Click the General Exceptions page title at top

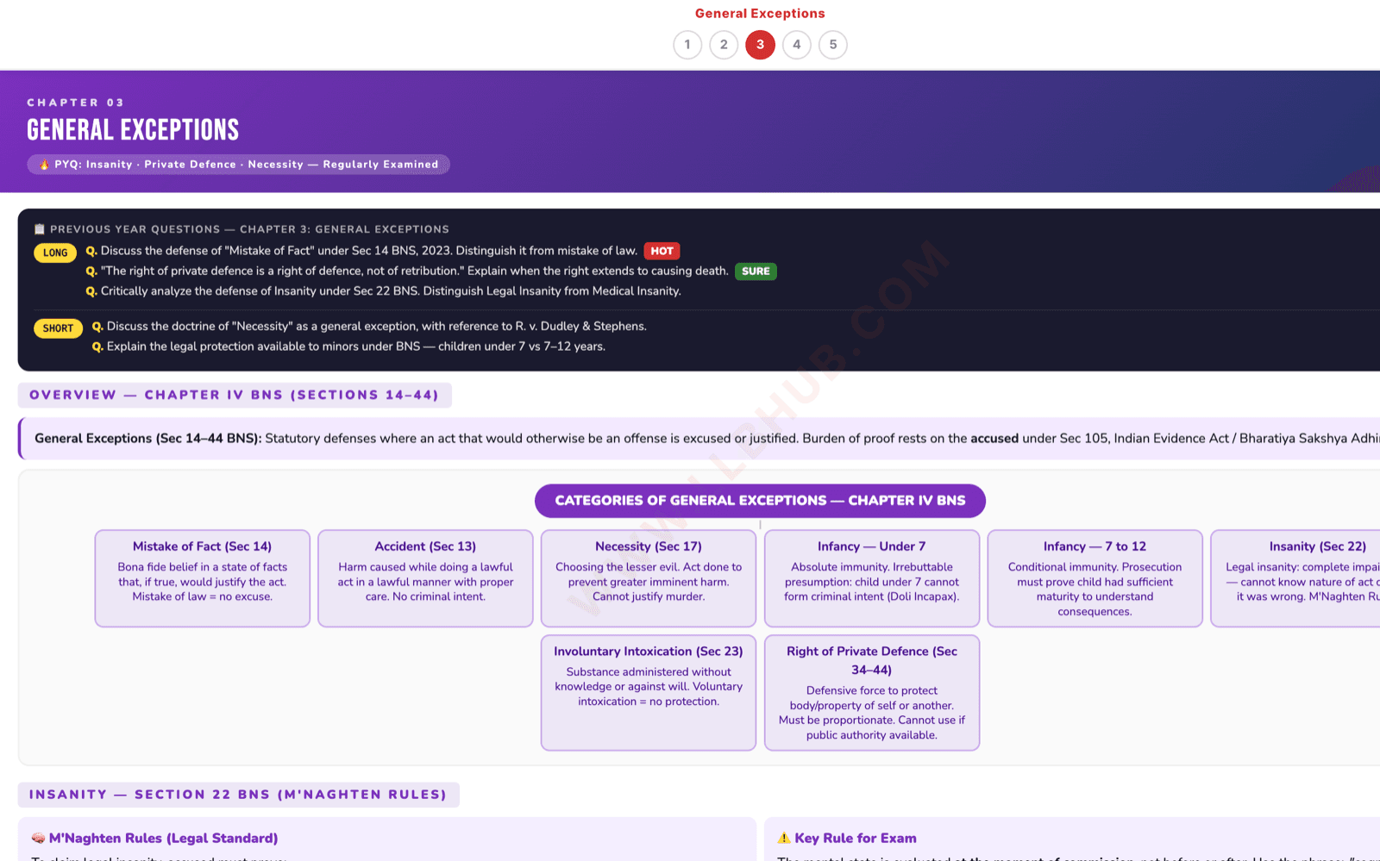click(x=760, y=14)
